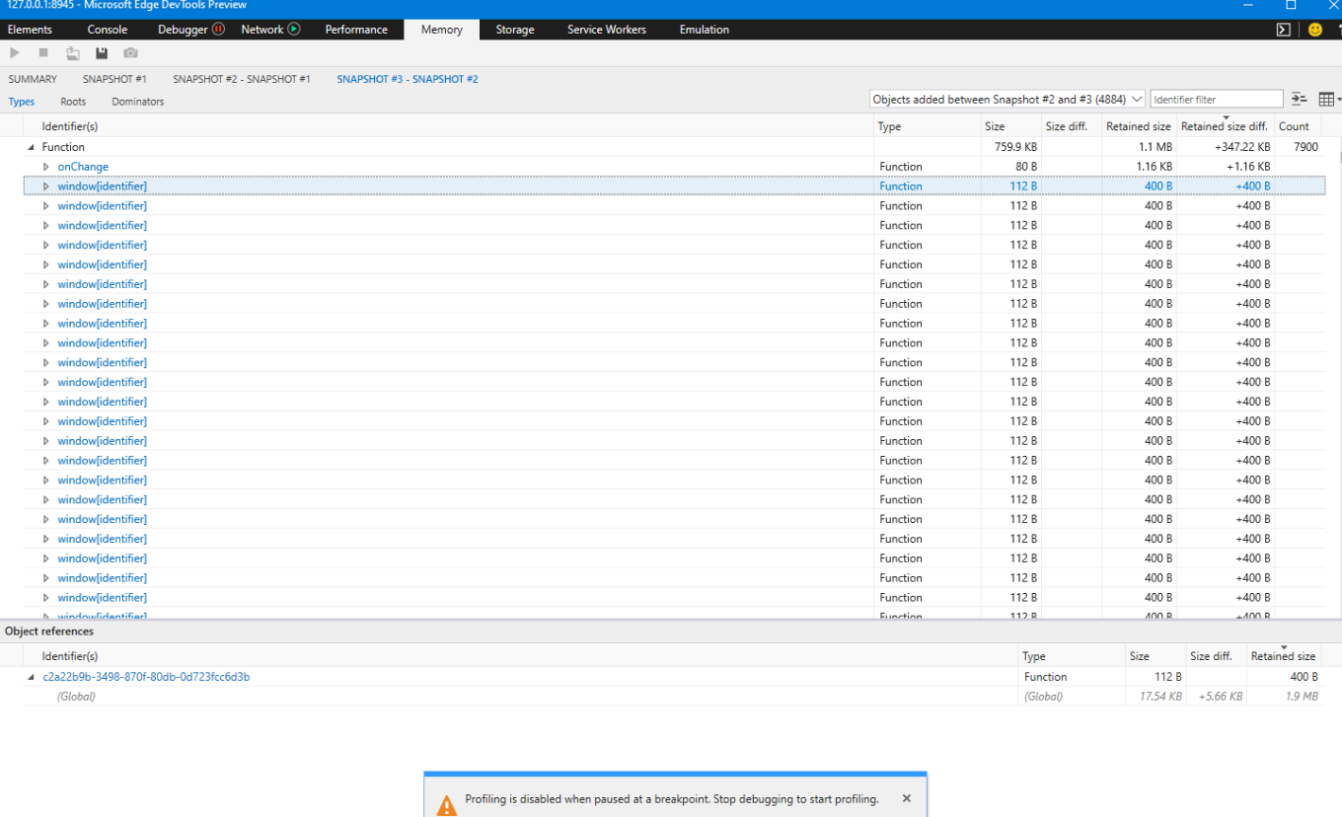This screenshot has width=1342, height=817.
Task: Open the panel dock icon in top right
Action: (1283, 30)
